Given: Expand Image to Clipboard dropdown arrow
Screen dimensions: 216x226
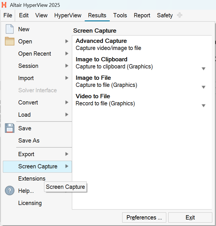Looking at the screenshot, I should click(x=203, y=69).
